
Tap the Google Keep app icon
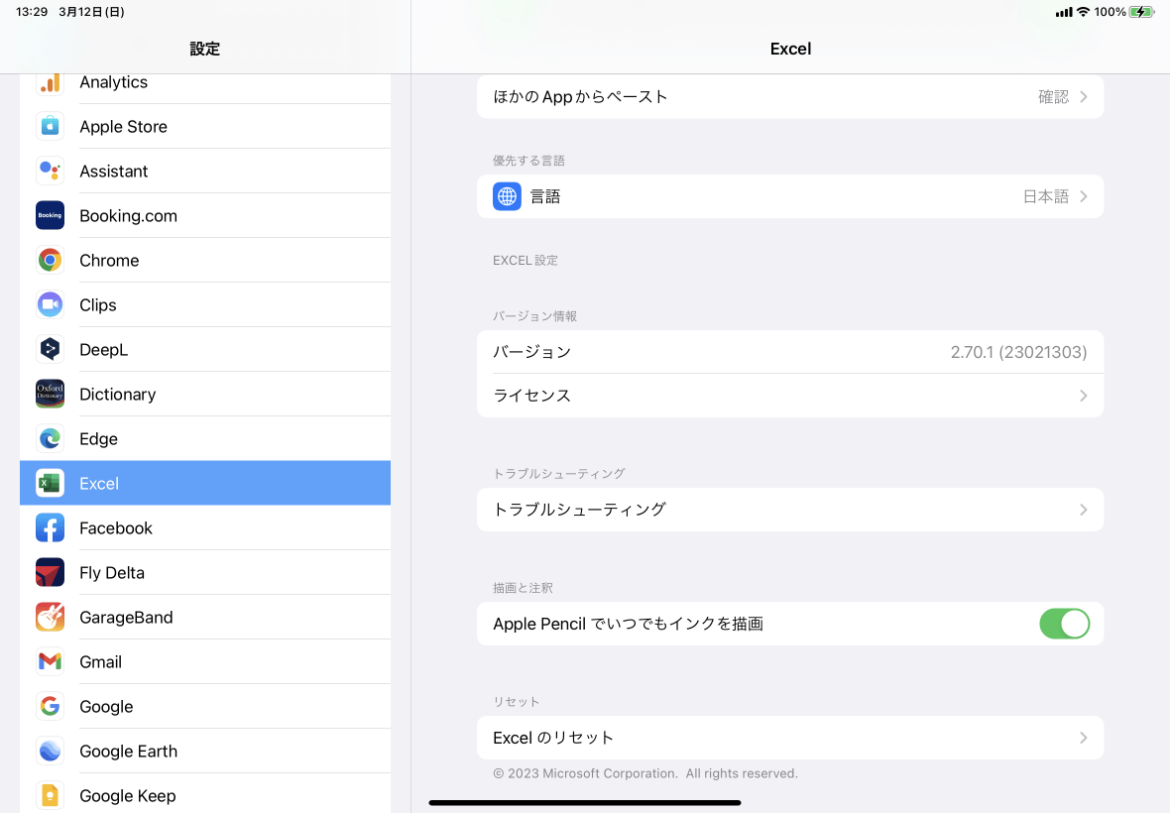(x=50, y=796)
